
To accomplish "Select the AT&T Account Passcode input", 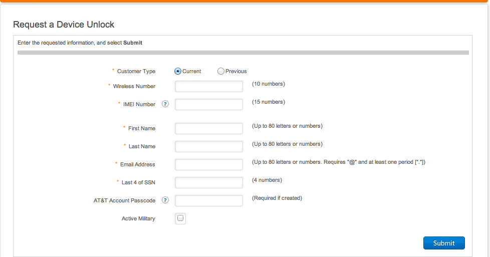I will tap(209, 200).
